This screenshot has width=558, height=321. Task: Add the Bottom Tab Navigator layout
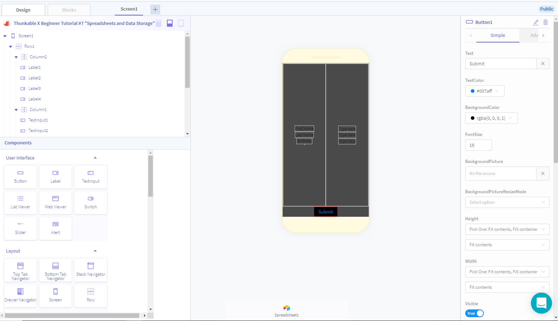(56, 270)
